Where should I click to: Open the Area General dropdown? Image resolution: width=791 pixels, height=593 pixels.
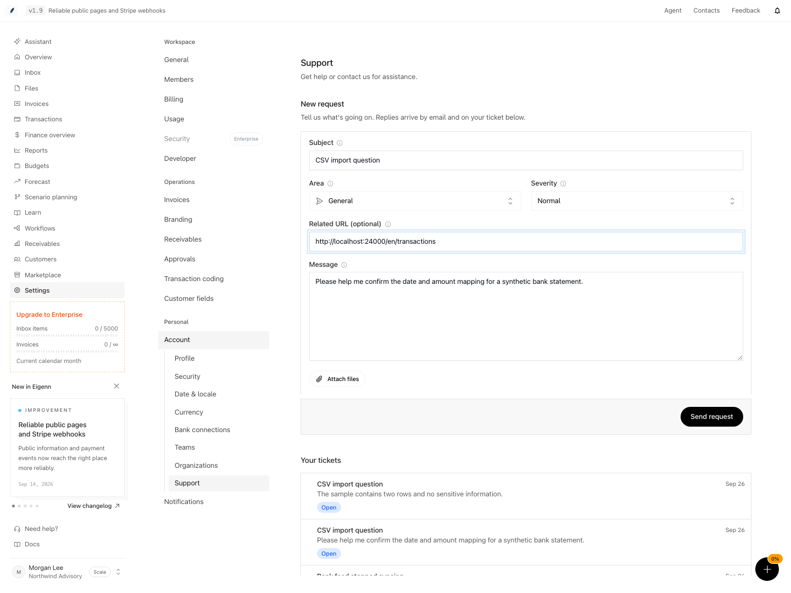tap(415, 201)
